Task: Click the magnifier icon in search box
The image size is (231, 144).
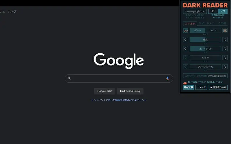Action: tap(69, 78)
